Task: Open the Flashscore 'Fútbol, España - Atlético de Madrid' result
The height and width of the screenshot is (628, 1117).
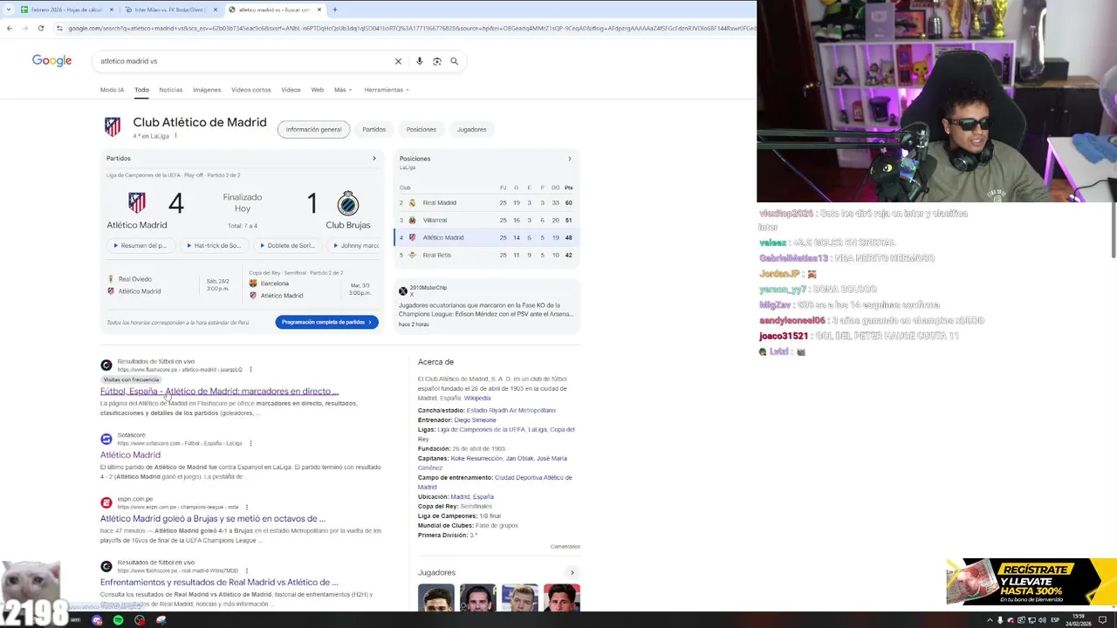Action: point(219,391)
